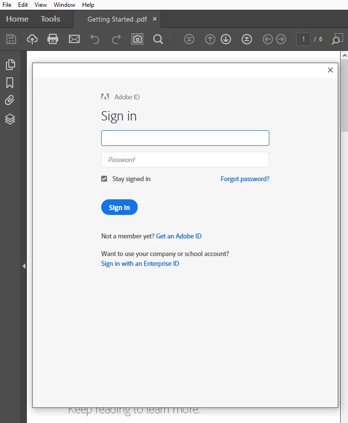Show next page down arrow

point(226,39)
